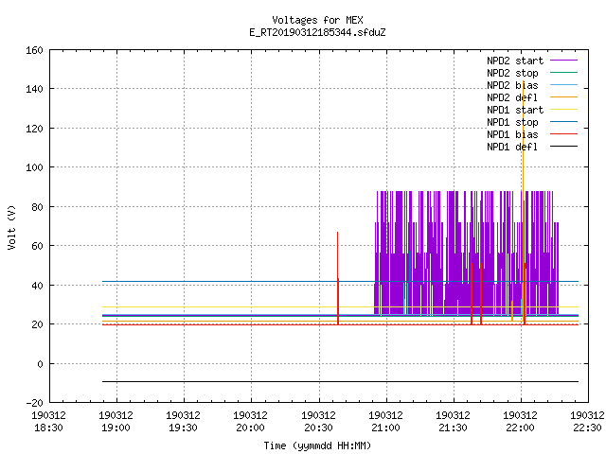Click the black NPD1 defl trace near -10 V

[x=340, y=381]
